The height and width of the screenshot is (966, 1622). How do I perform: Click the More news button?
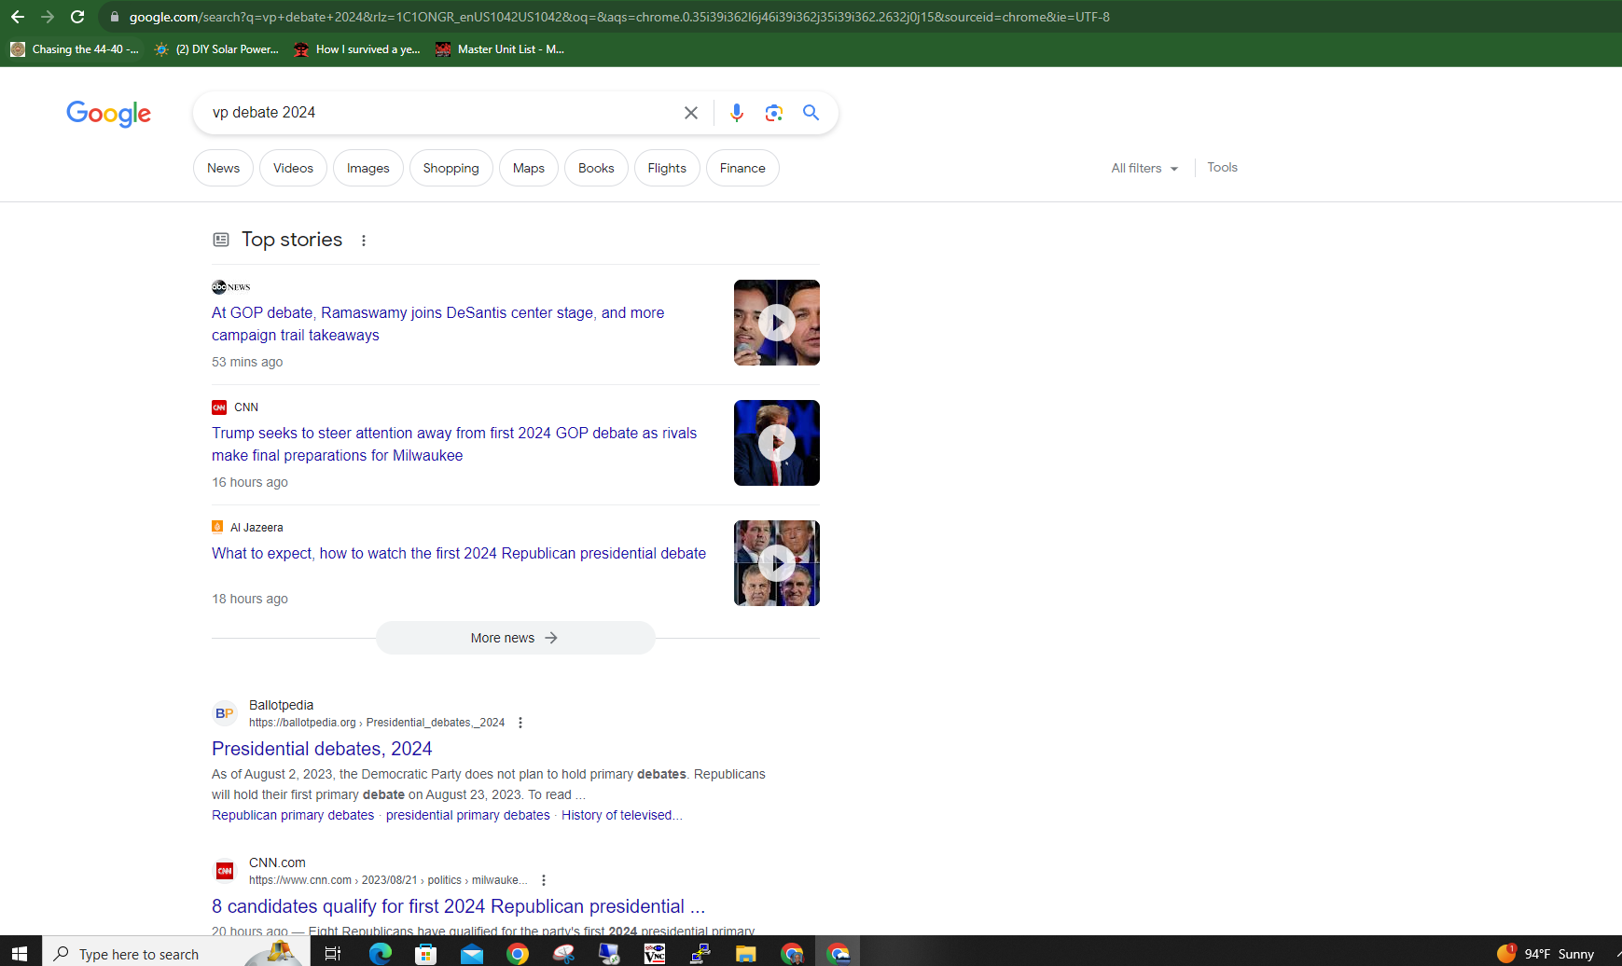click(x=515, y=638)
